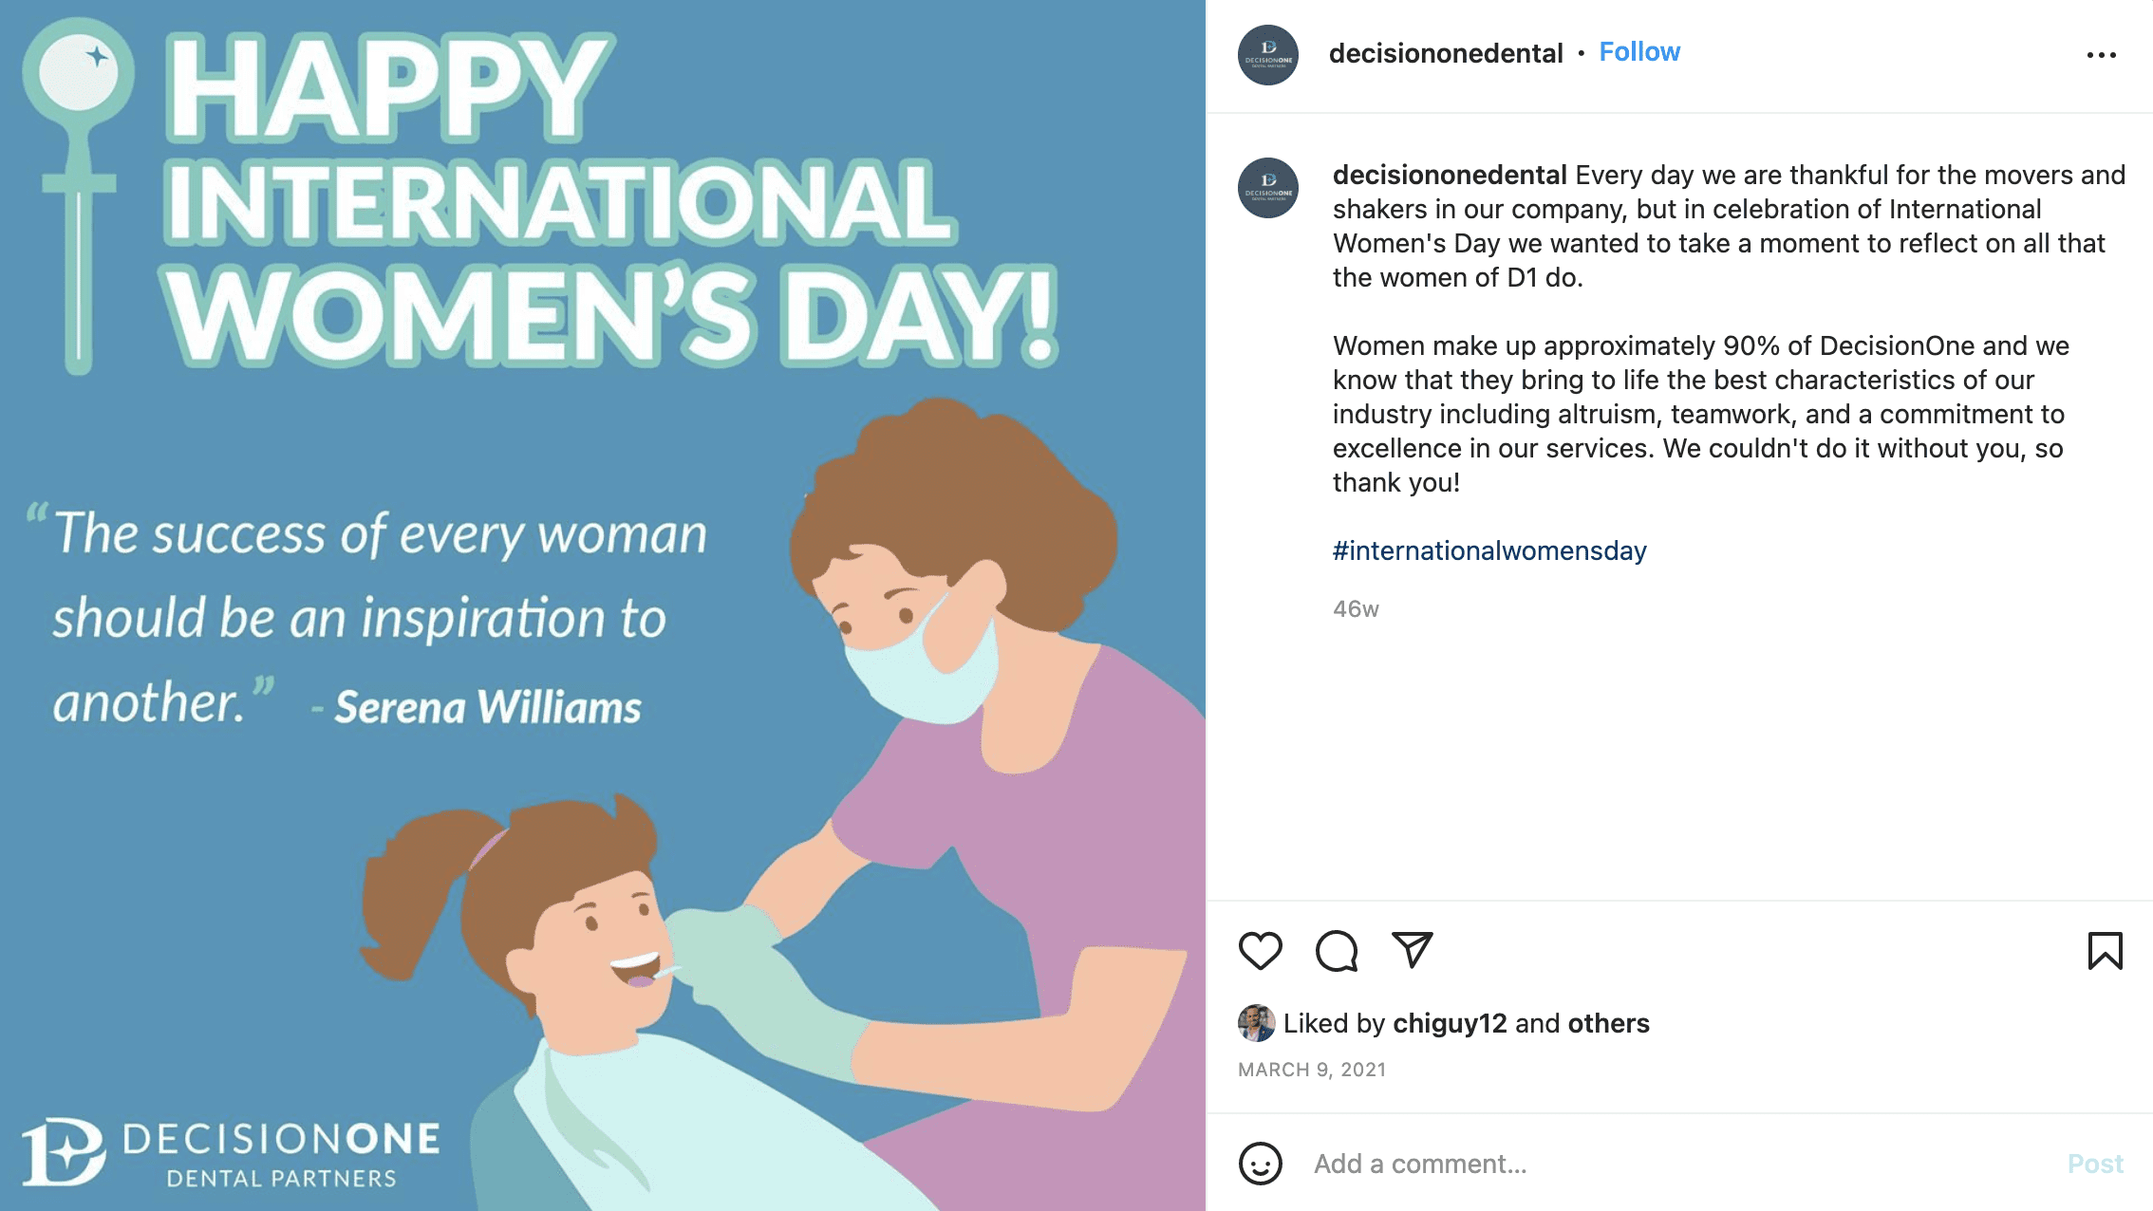2153x1211 pixels.
Task: Like the post with the heart icon
Action: click(1260, 950)
